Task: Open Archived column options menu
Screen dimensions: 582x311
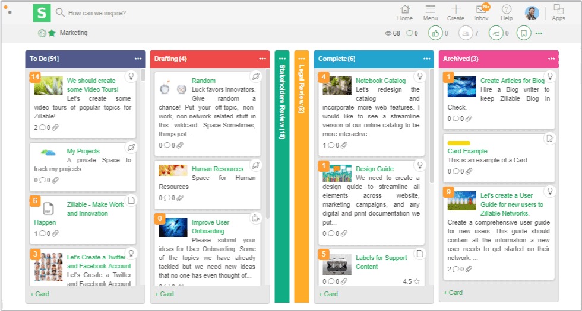Action: tap(551, 59)
